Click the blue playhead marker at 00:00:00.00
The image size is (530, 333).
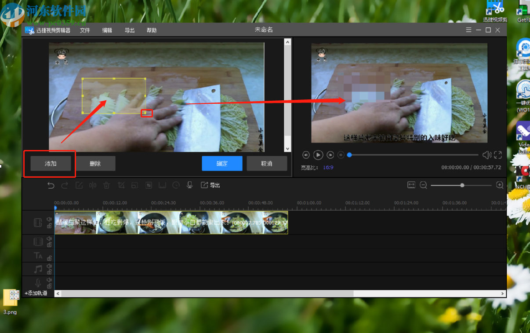tap(55, 207)
